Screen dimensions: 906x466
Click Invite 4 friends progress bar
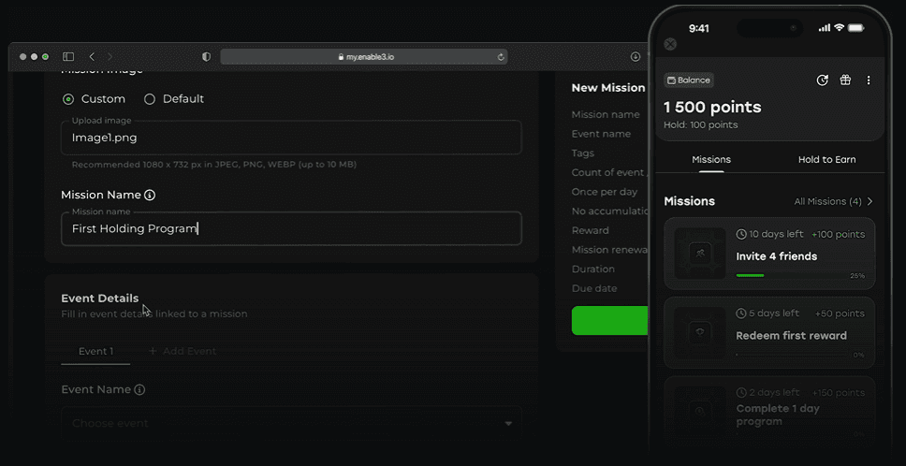click(x=792, y=275)
